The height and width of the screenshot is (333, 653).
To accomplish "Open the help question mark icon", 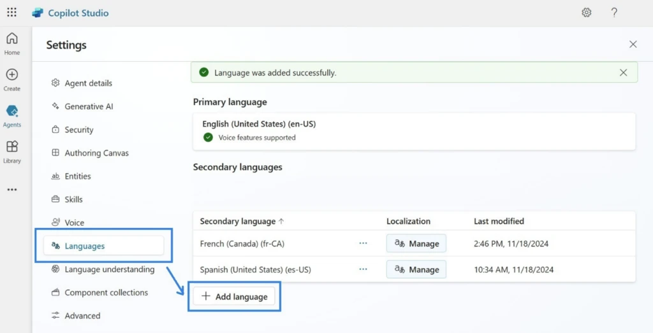I will point(614,13).
